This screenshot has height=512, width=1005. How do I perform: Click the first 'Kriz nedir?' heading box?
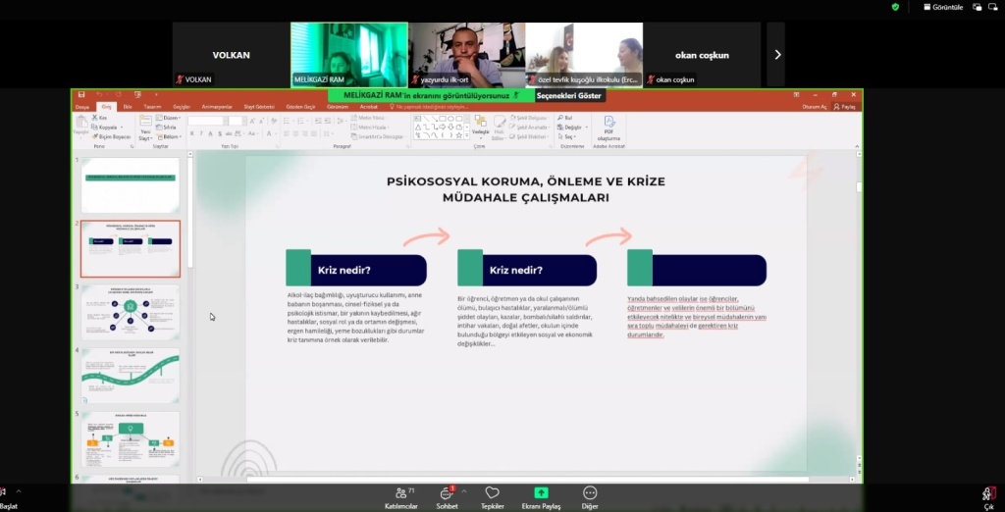pos(356,271)
